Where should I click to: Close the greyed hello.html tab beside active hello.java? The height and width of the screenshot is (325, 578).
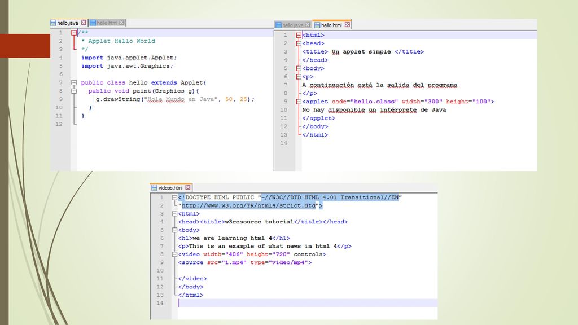click(122, 23)
